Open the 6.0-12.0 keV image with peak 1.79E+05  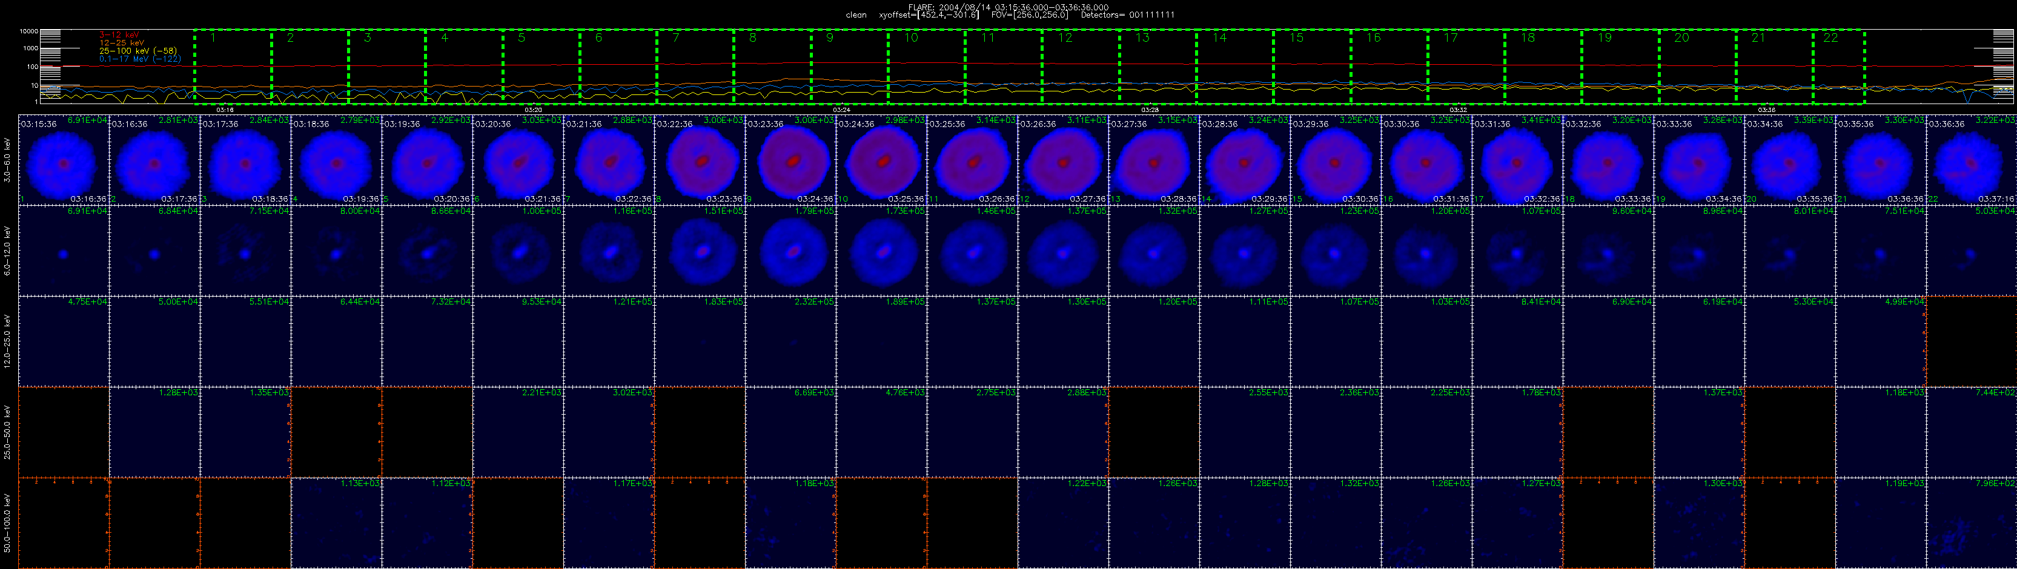791,251
